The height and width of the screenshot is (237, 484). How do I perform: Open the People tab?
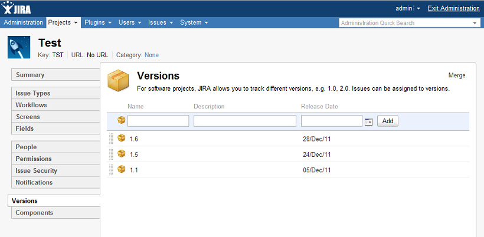click(55, 147)
